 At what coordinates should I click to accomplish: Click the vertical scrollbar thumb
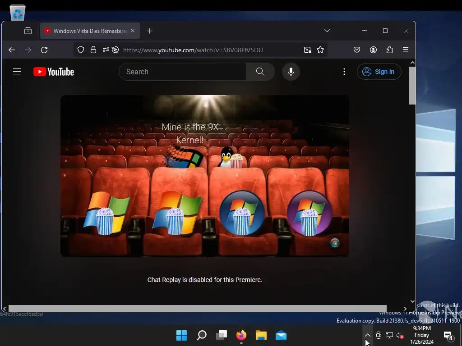412,85
